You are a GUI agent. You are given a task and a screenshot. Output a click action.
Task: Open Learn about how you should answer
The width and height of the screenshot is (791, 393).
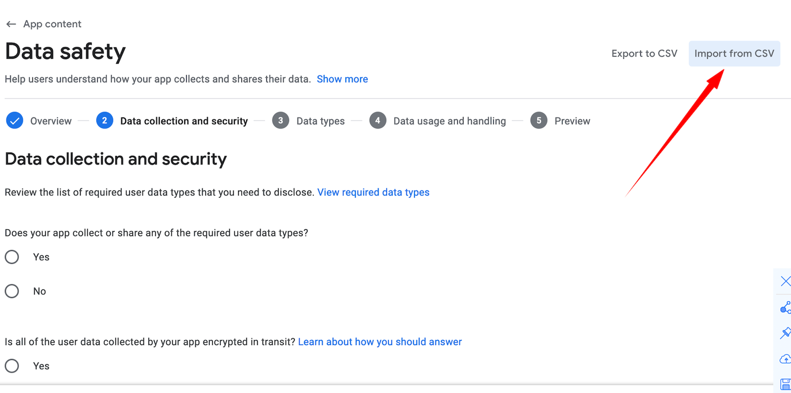click(380, 342)
